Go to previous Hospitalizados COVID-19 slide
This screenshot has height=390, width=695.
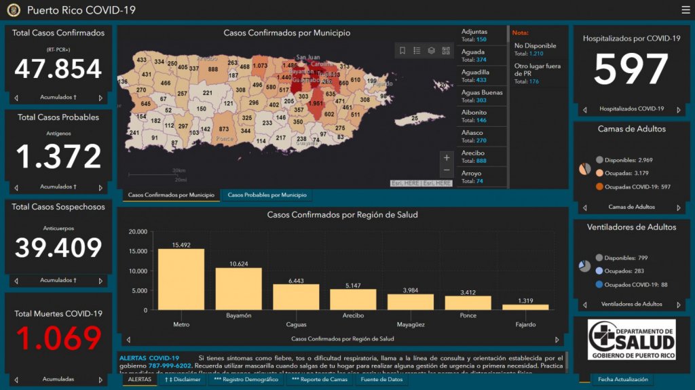pyautogui.click(x=584, y=109)
